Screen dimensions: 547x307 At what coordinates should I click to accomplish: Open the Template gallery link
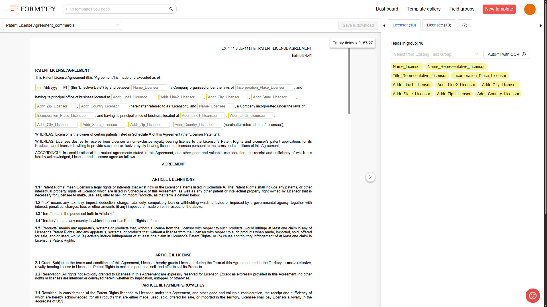[424, 9]
